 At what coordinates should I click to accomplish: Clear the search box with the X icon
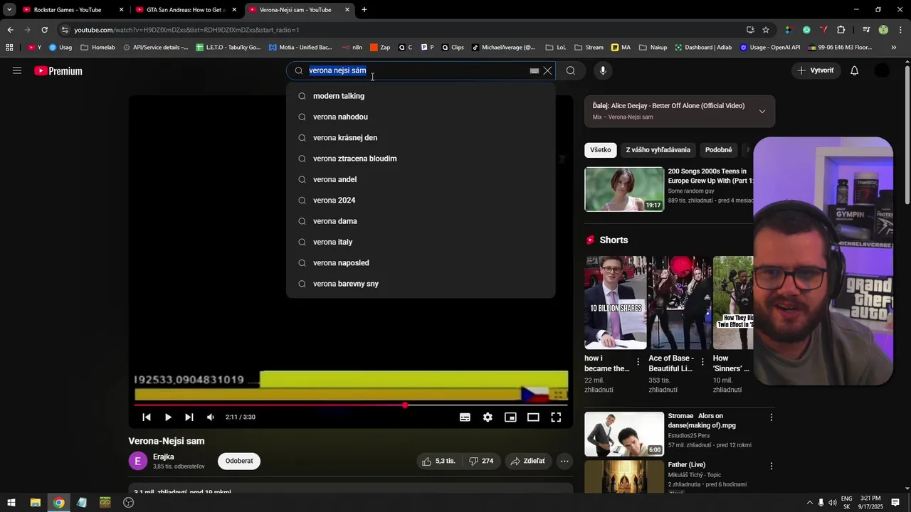pos(547,70)
